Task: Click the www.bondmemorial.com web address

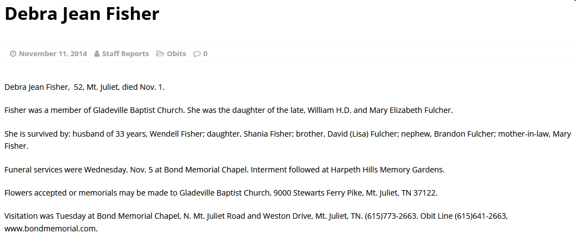Action: point(51,229)
